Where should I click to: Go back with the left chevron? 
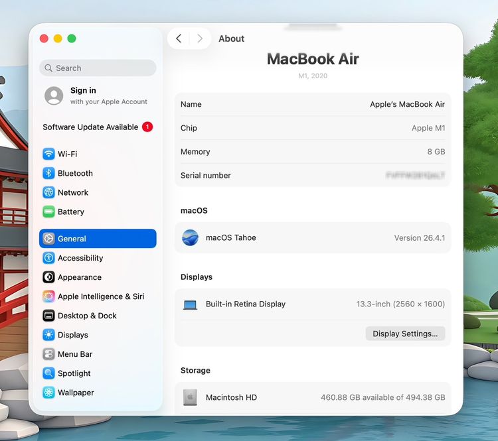pos(179,38)
